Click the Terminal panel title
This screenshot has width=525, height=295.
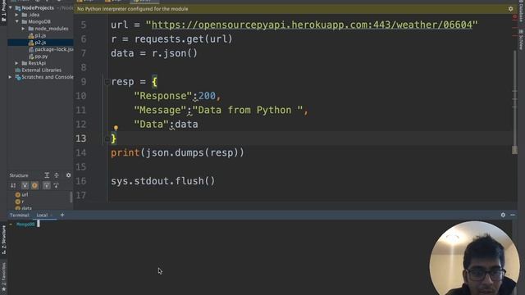[x=19, y=215]
